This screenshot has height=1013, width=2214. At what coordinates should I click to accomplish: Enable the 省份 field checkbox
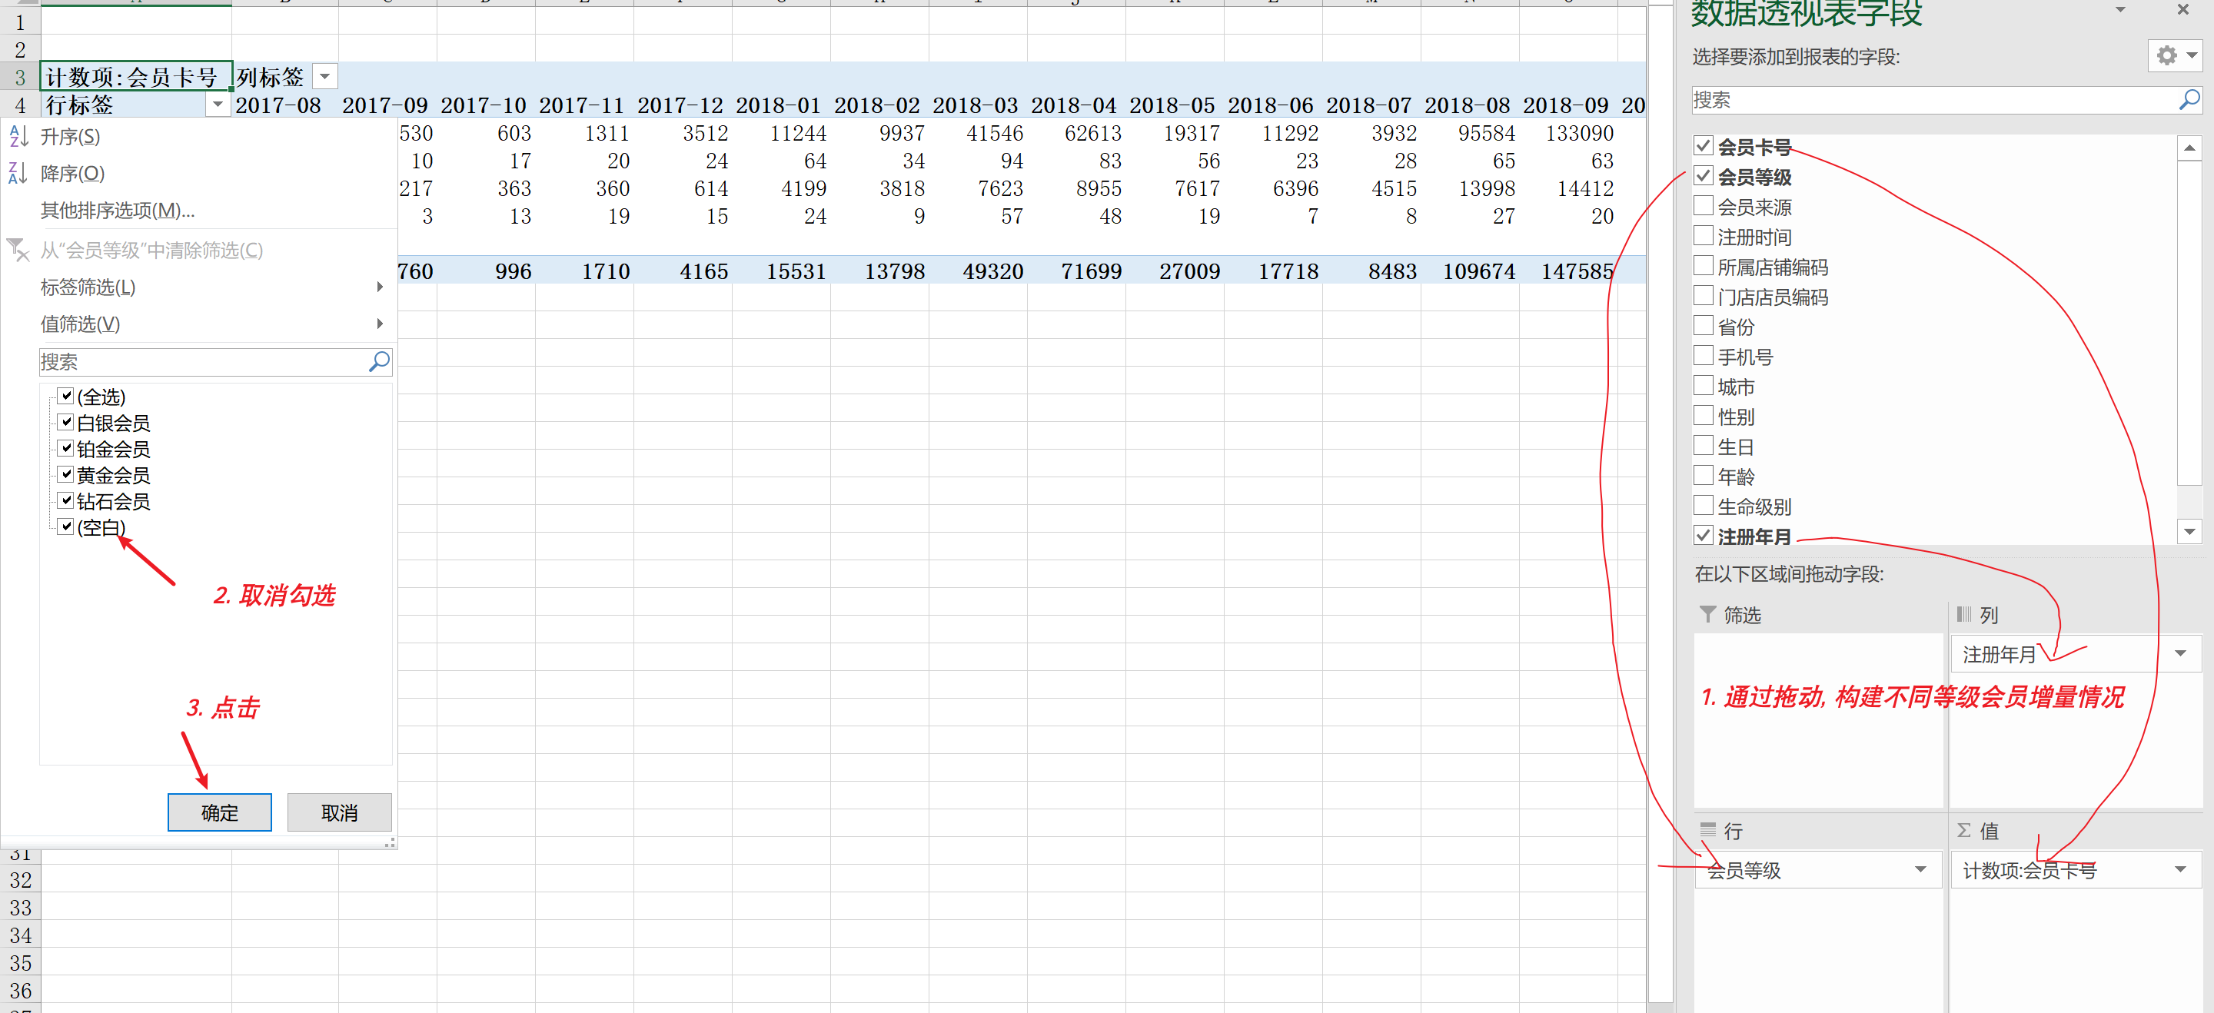(1703, 327)
